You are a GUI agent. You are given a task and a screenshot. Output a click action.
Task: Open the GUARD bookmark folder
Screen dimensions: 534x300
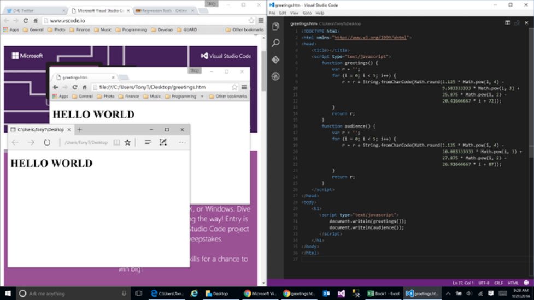(187, 29)
